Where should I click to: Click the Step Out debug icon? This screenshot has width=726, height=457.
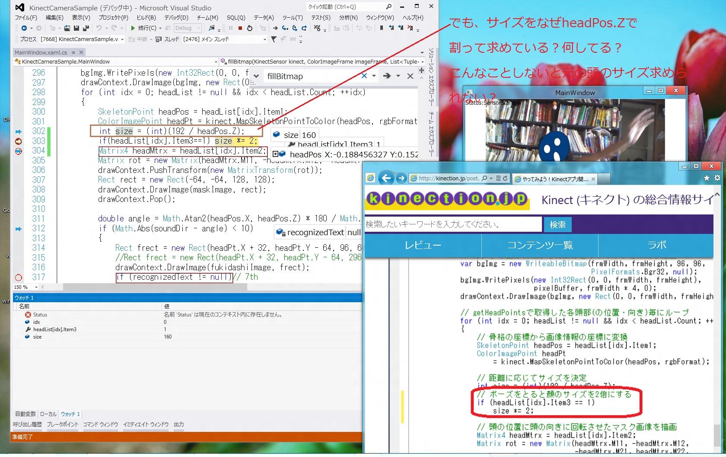click(x=304, y=28)
